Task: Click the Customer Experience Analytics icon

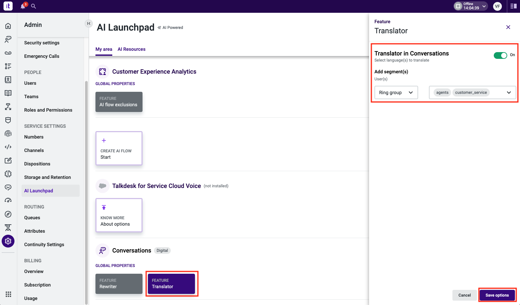Action: tap(103, 72)
